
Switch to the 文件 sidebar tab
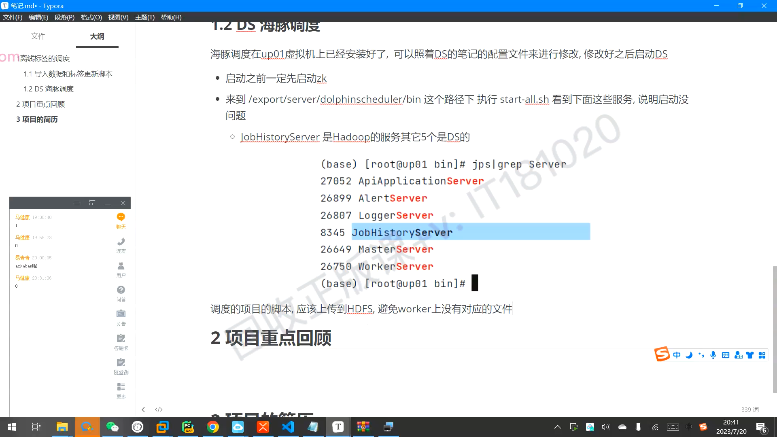38,36
